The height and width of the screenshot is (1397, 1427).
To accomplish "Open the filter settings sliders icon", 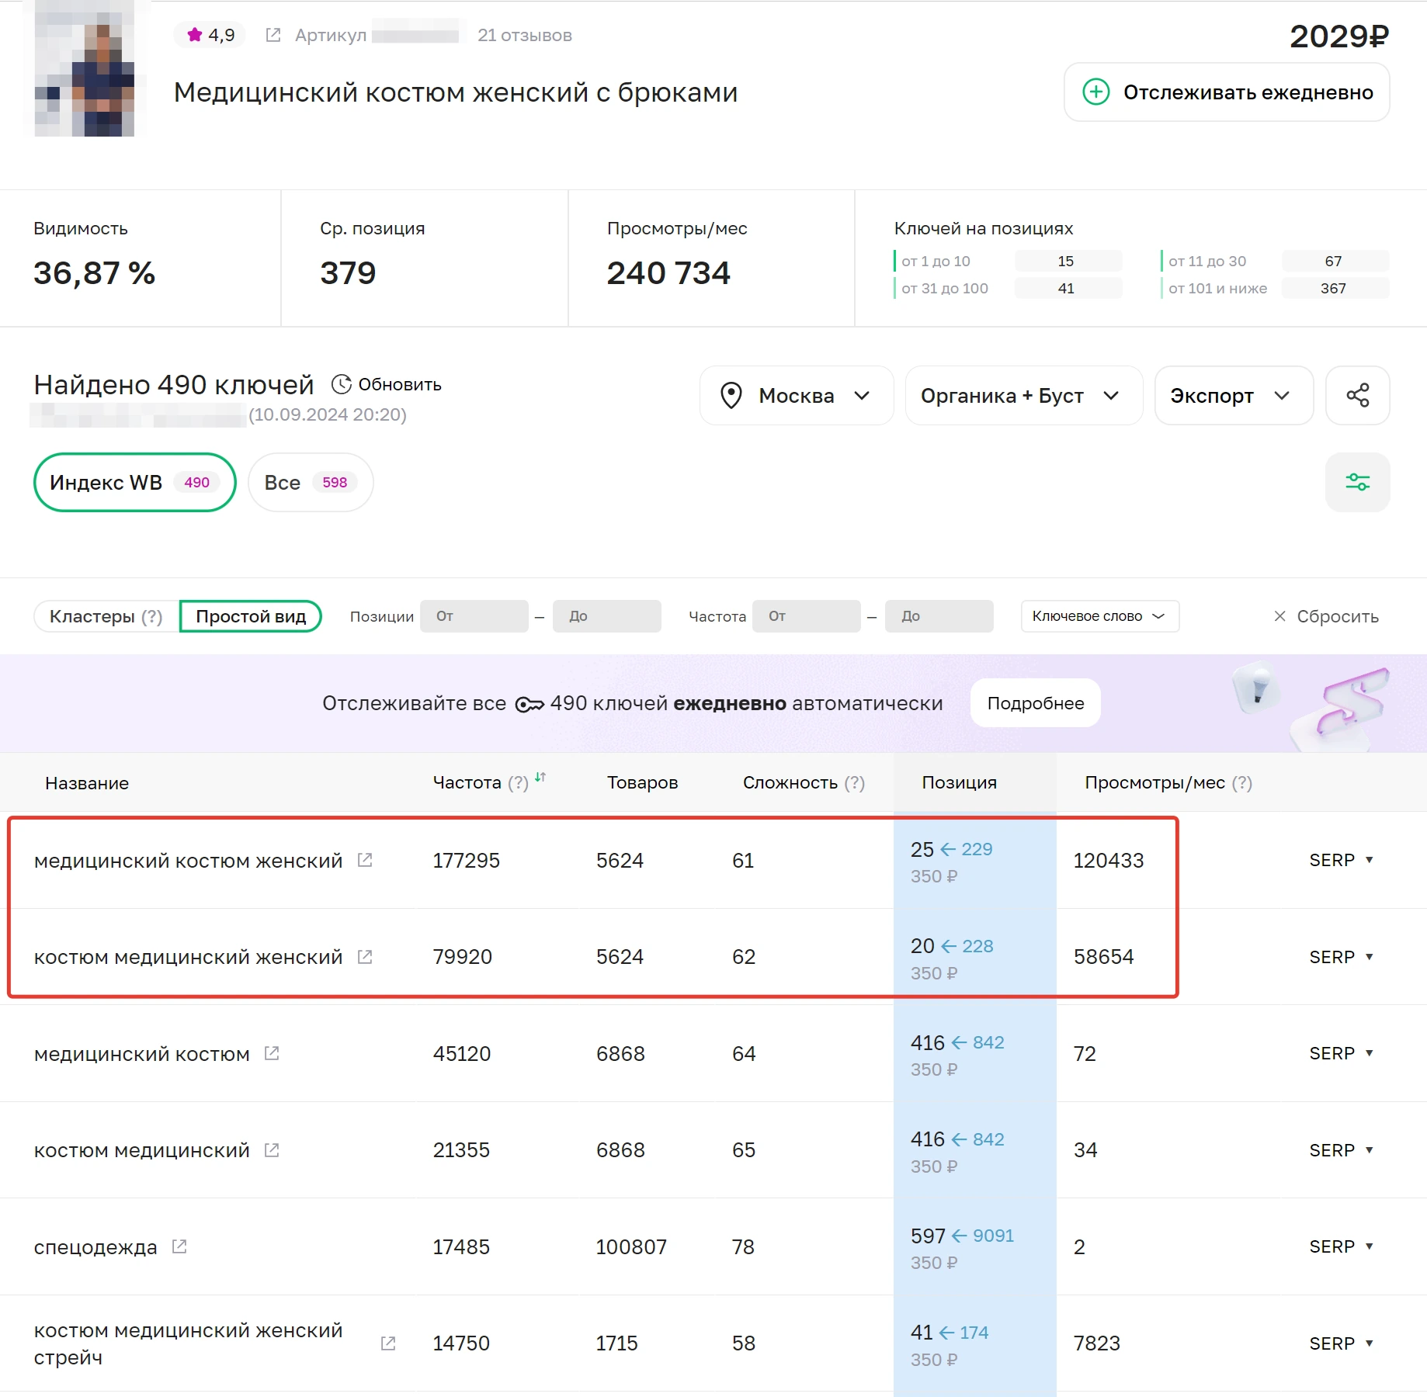I will 1357,482.
